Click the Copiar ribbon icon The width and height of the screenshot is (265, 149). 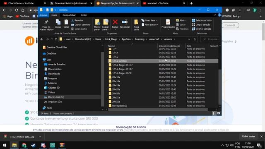(x=58, y=22)
